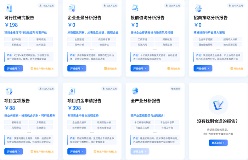Click 新用户限时免费1次 link on 项目立项报告
248x160 pixels.
pyautogui.click(x=42, y=152)
